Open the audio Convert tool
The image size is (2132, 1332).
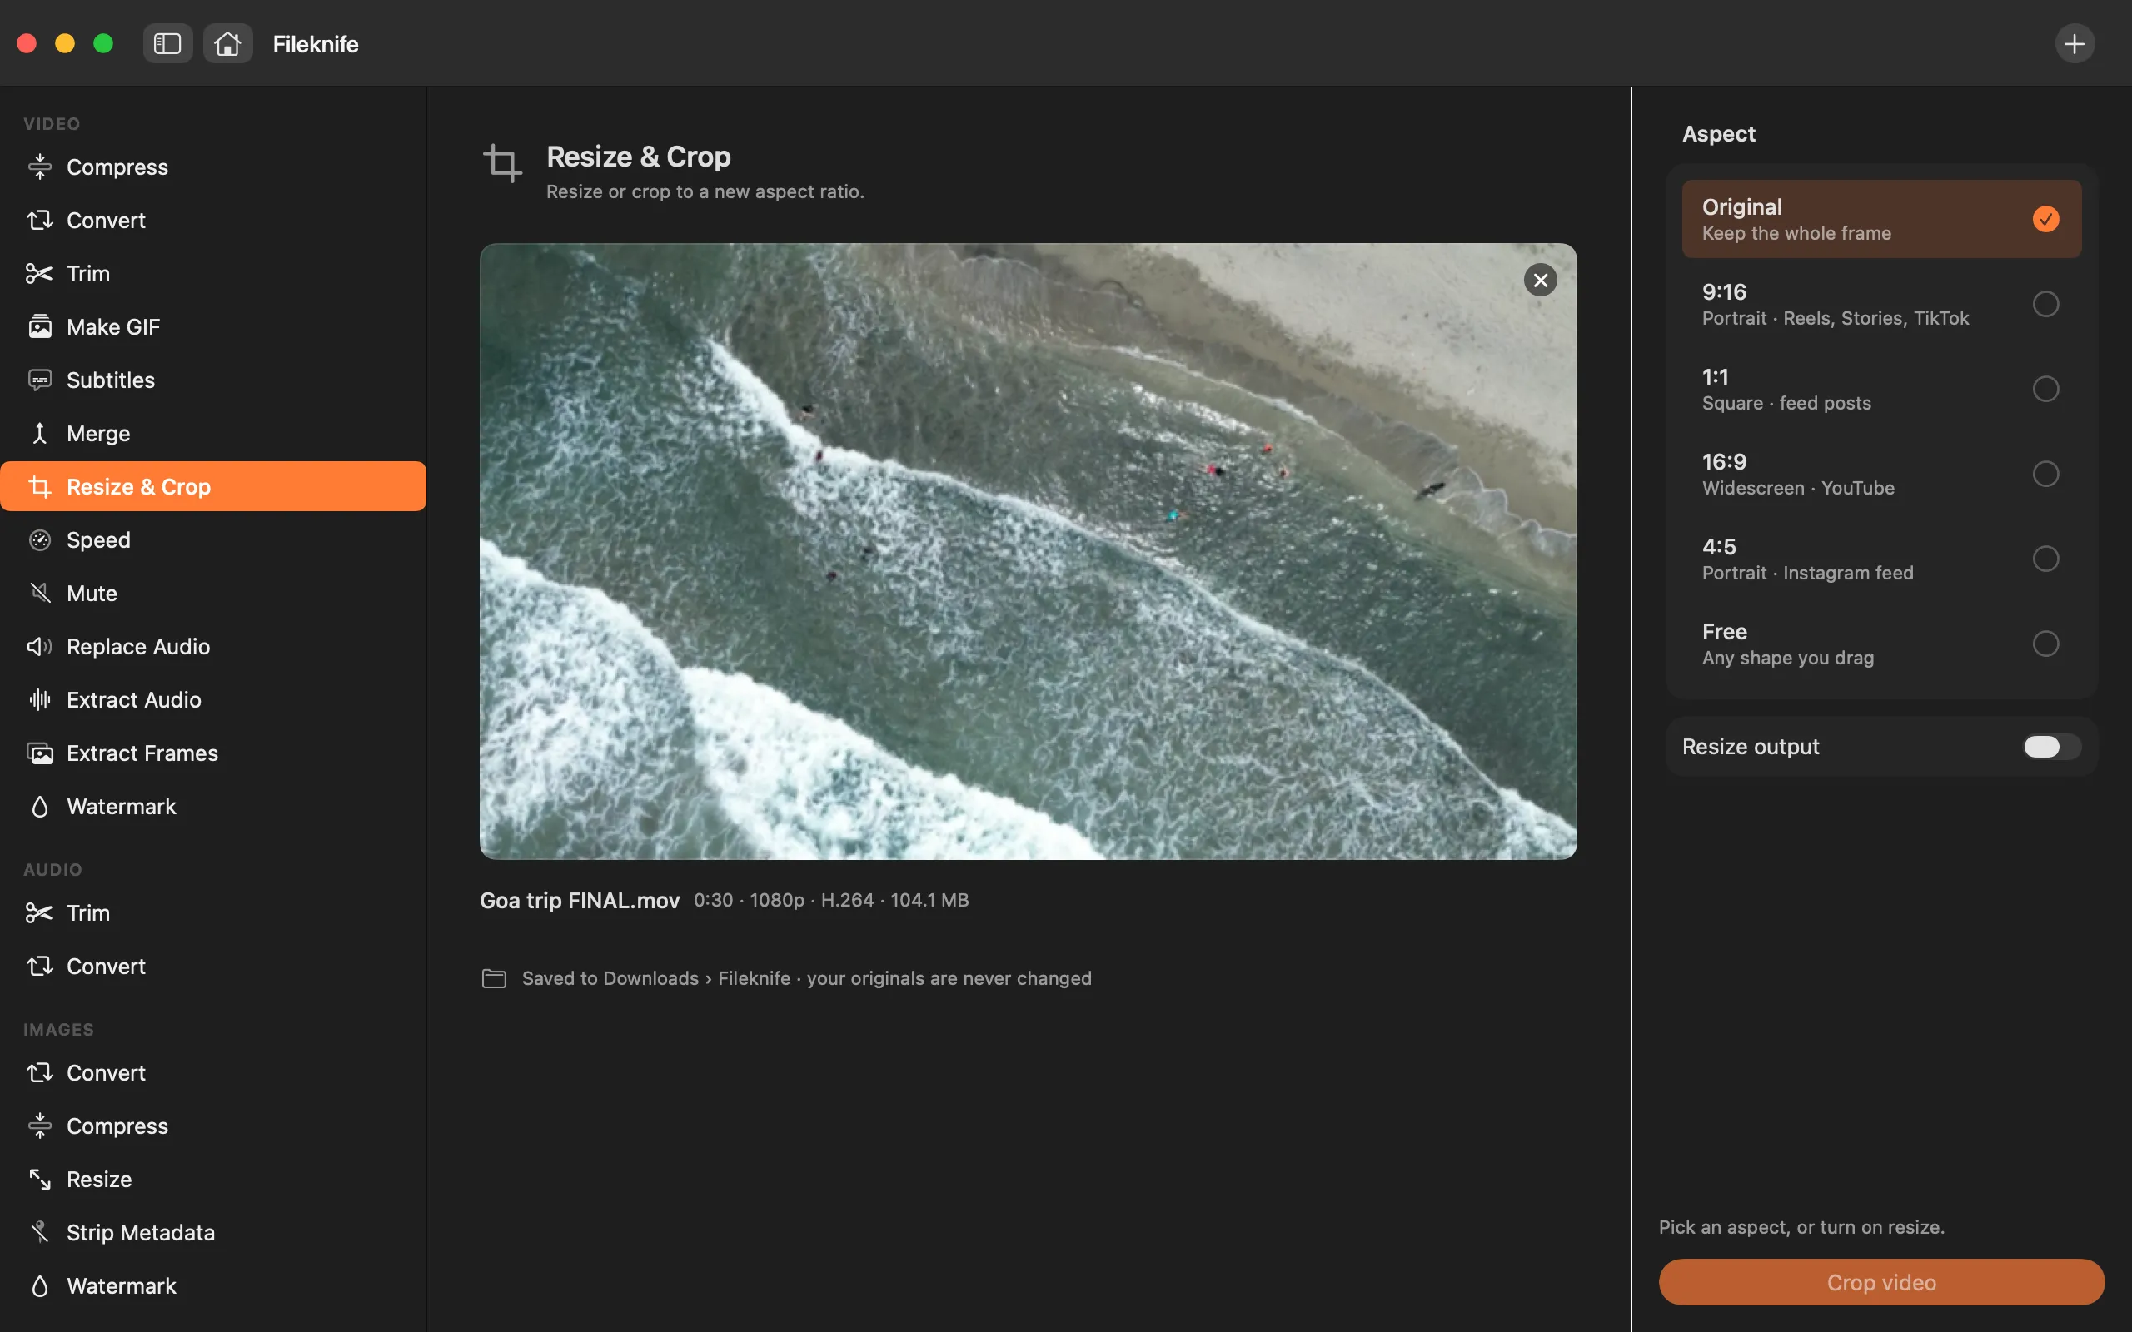(x=213, y=966)
